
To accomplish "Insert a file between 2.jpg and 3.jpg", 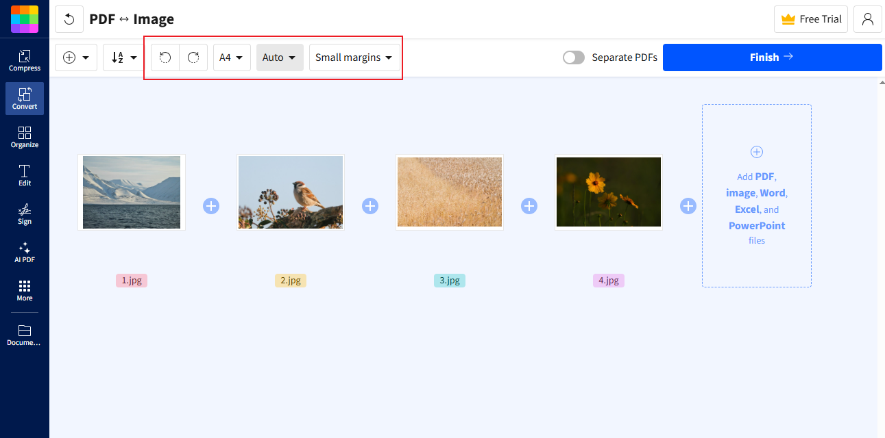I will tap(369, 205).
